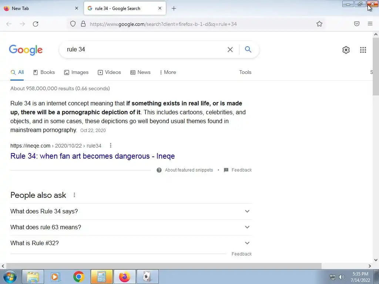
Task: Click the taskbar clock showing 5:35 PM
Action: tap(360, 277)
